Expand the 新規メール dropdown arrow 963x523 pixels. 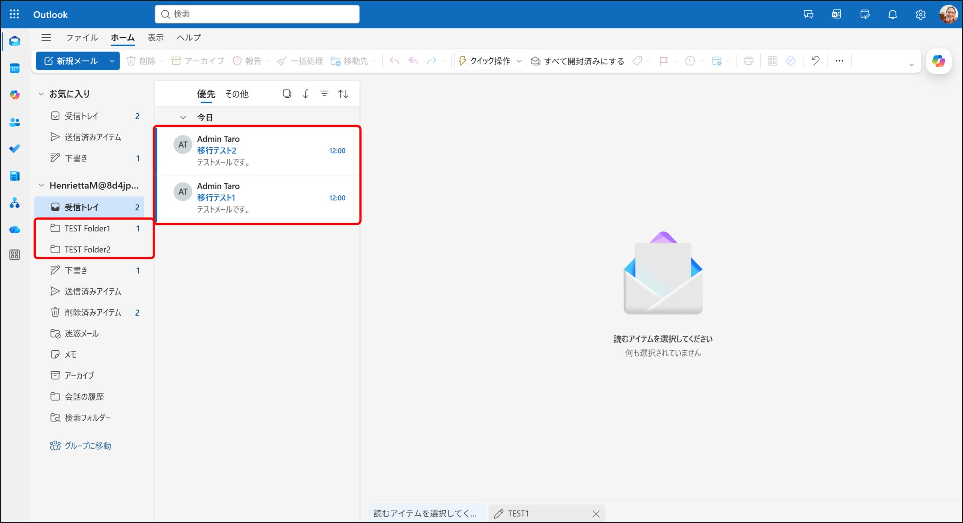click(x=112, y=61)
